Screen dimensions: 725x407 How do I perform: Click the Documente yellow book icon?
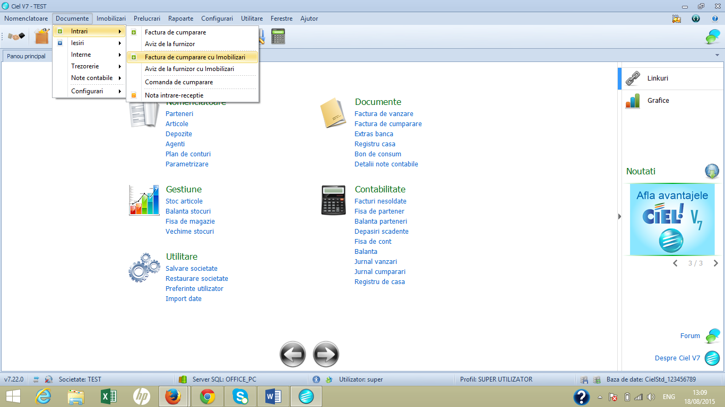point(333,113)
